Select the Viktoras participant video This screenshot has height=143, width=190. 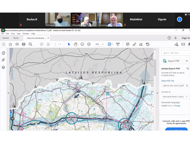84,19
